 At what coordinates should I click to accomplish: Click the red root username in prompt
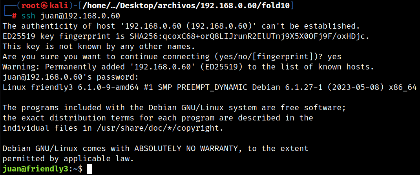pos(32,5)
